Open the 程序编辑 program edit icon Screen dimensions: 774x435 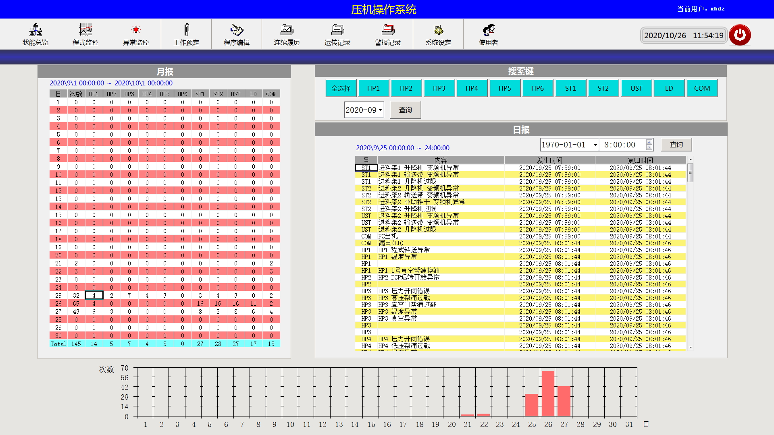[x=237, y=35]
